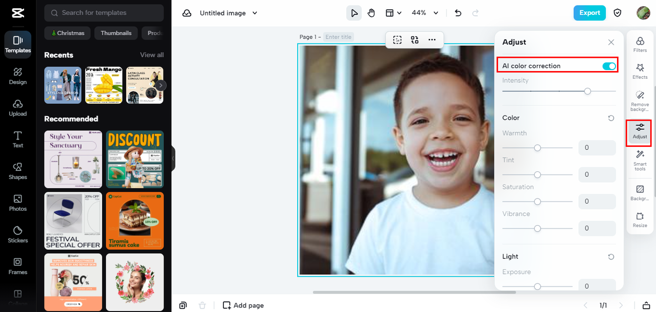Open Smart tools panel
The image size is (656, 312).
(640, 160)
